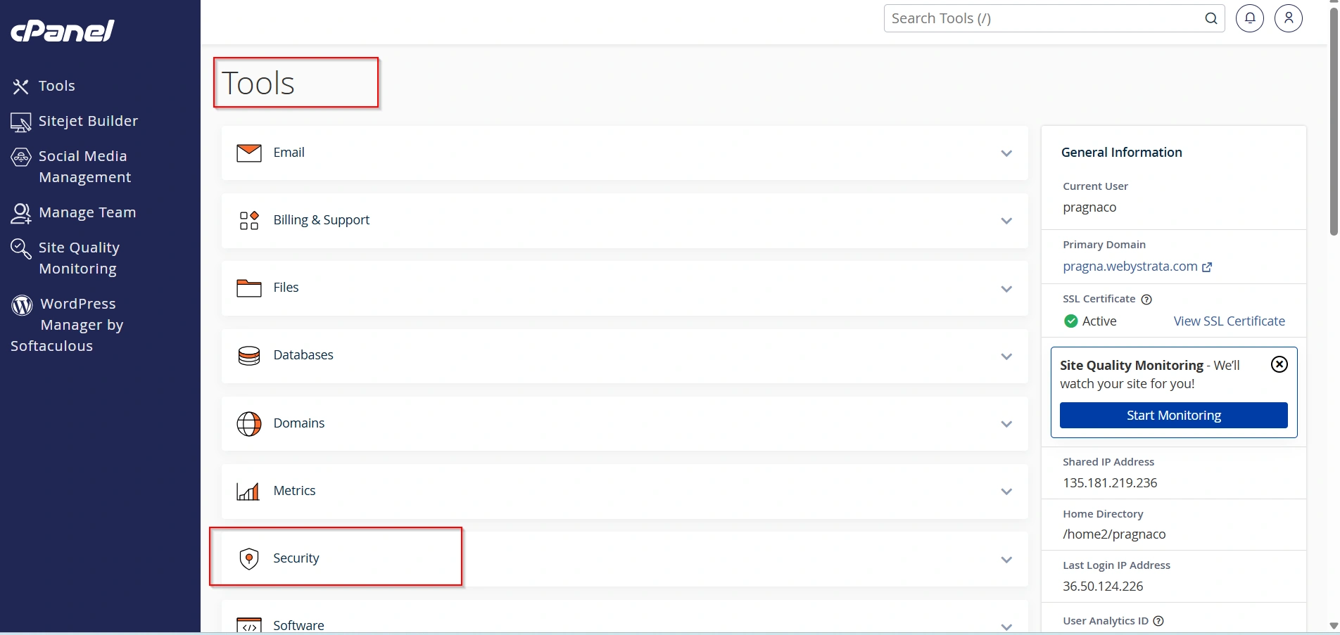
Task: Click the Domains globe icon
Action: 249,424
